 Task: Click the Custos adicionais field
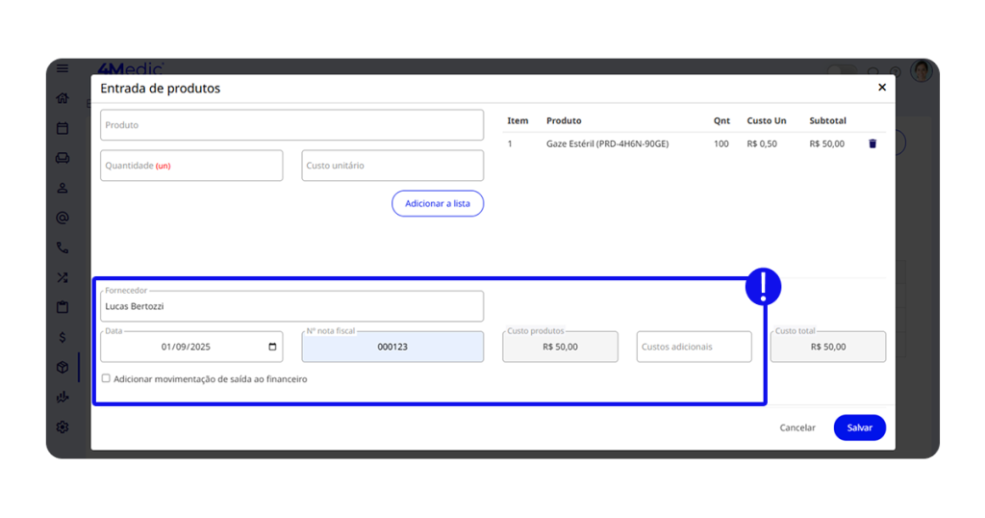point(694,347)
